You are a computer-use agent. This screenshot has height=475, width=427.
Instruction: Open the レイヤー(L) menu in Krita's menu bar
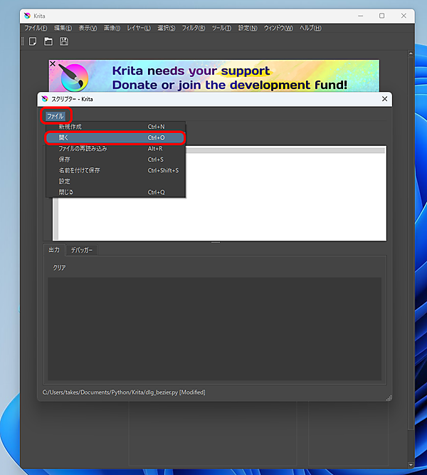pos(138,28)
